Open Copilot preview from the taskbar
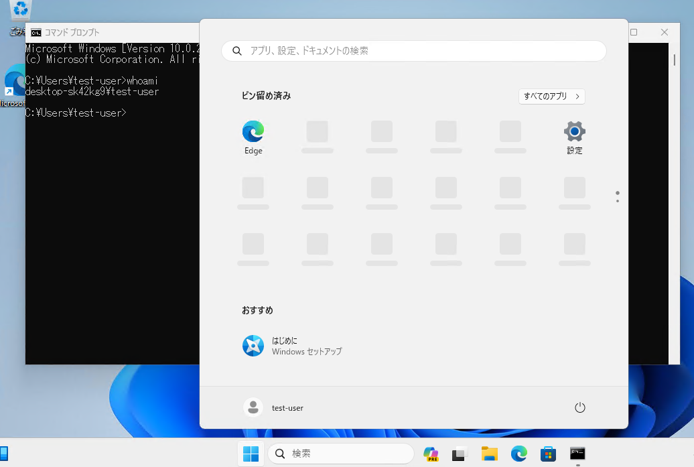 point(431,454)
